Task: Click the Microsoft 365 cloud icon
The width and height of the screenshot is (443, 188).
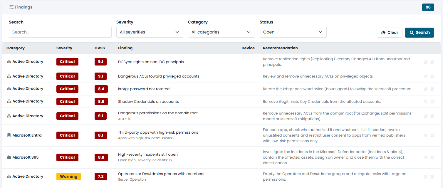Action: (x=9, y=157)
